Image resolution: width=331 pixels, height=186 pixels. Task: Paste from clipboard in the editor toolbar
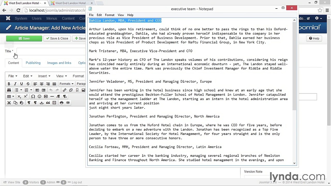(x=21, y=103)
